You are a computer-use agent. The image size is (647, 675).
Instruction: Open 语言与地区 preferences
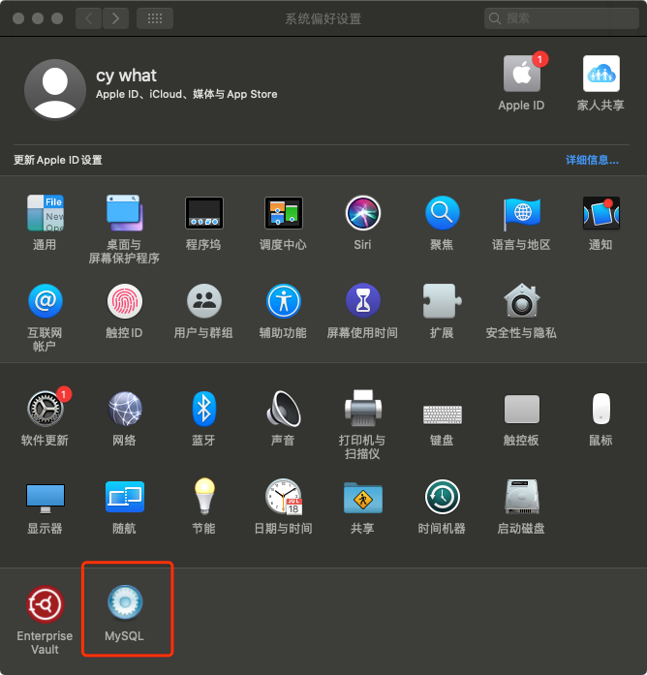pos(521,213)
